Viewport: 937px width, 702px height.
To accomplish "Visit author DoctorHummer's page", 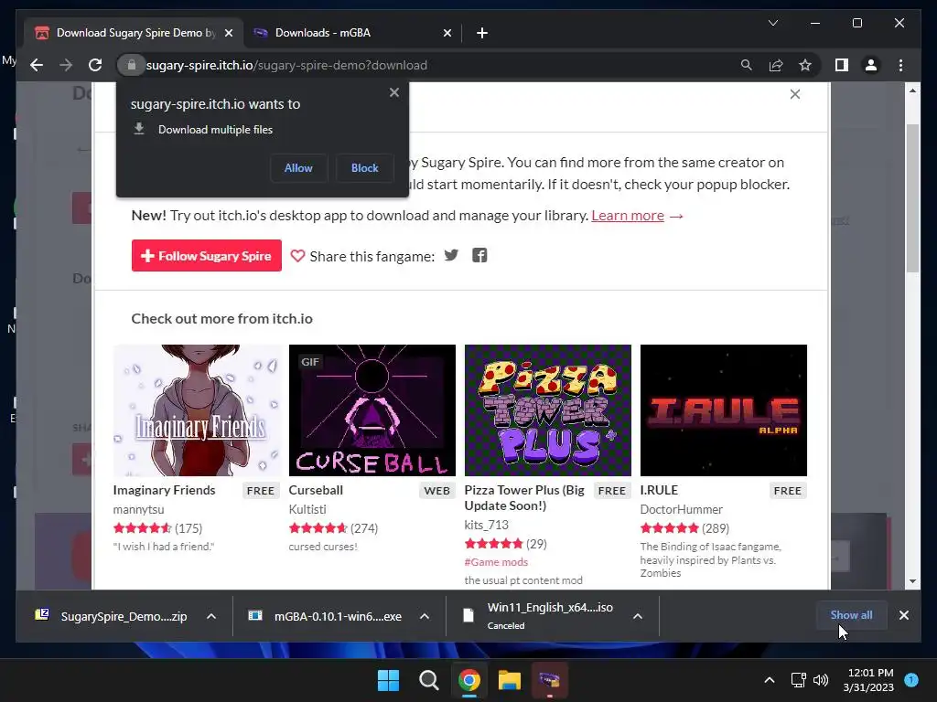I will (x=681, y=509).
